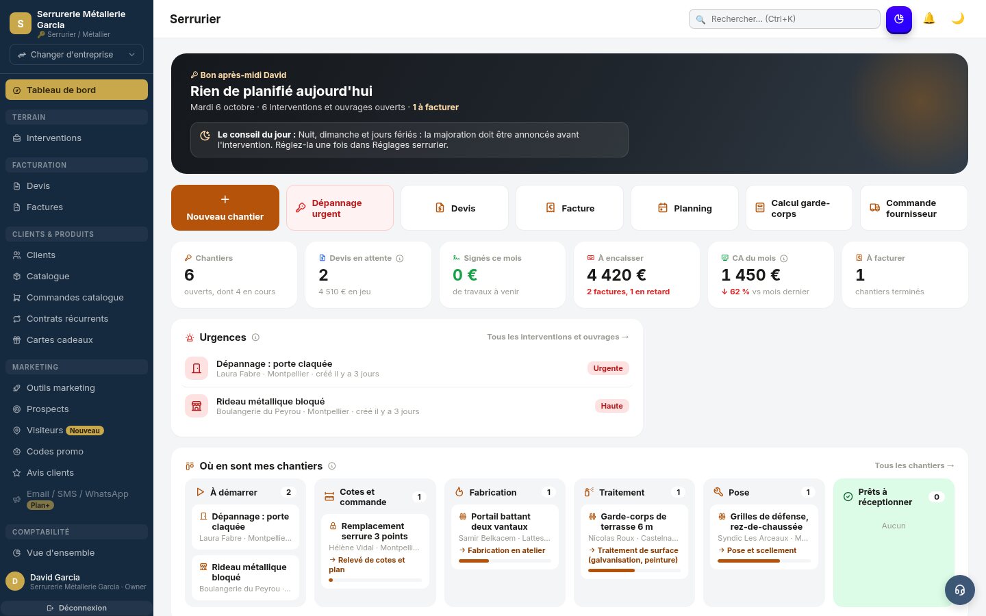Viewport: 986px width, 616px height.
Task: Collapse the MARKETING section header
Action: point(77,367)
